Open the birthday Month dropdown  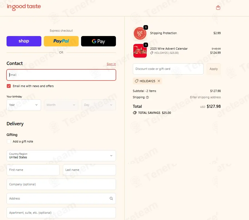[61, 105]
